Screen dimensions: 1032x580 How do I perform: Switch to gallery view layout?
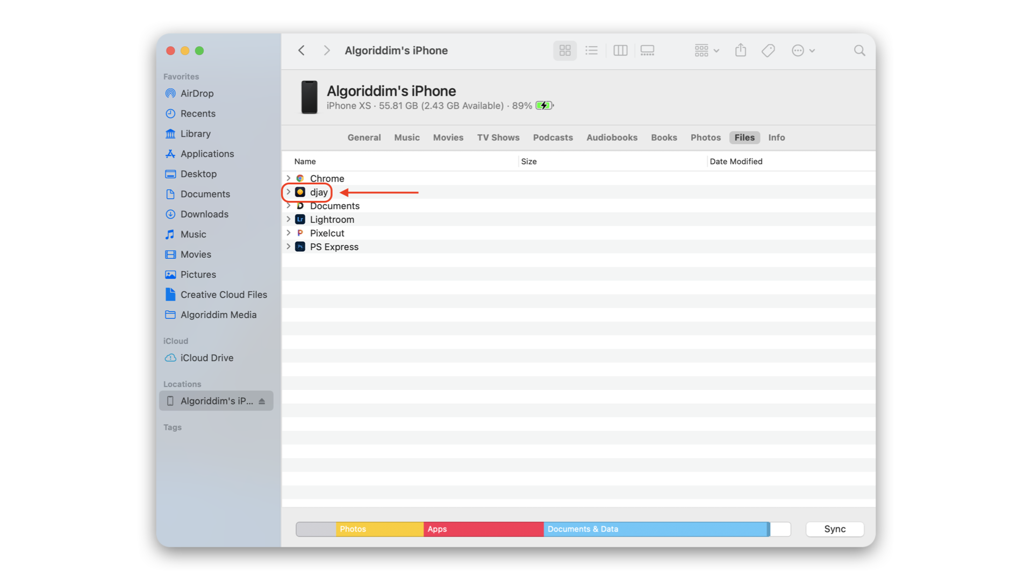(647, 50)
